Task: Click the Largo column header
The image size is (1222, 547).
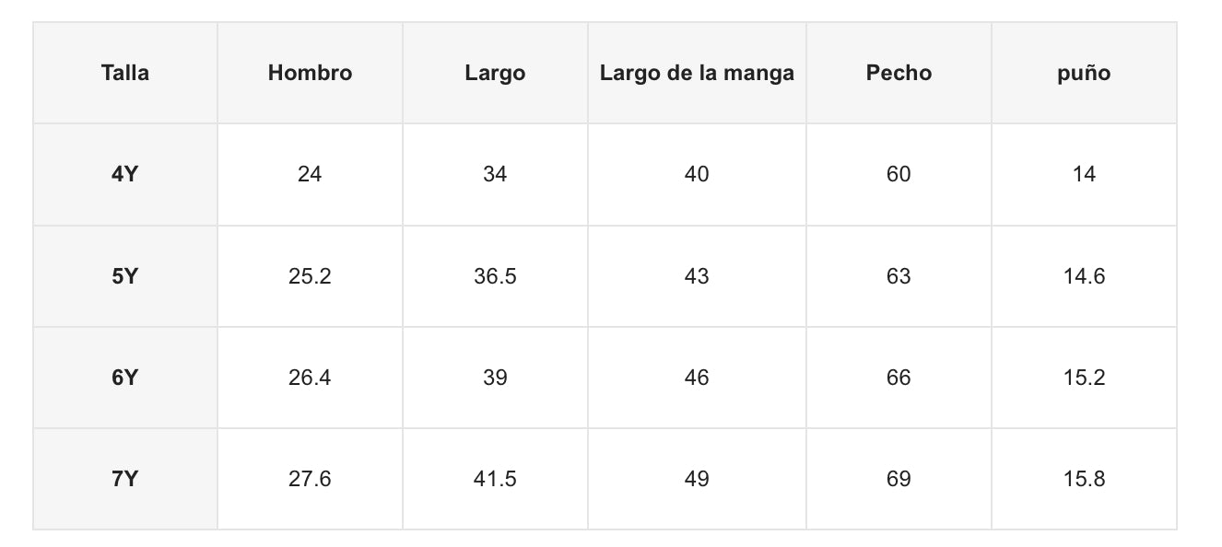Action: pyautogui.click(x=495, y=74)
